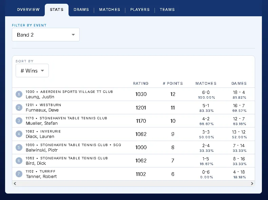Screen dimensions: 268x200
Task: Click the 13 - 12 games record
Action: [239, 132]
